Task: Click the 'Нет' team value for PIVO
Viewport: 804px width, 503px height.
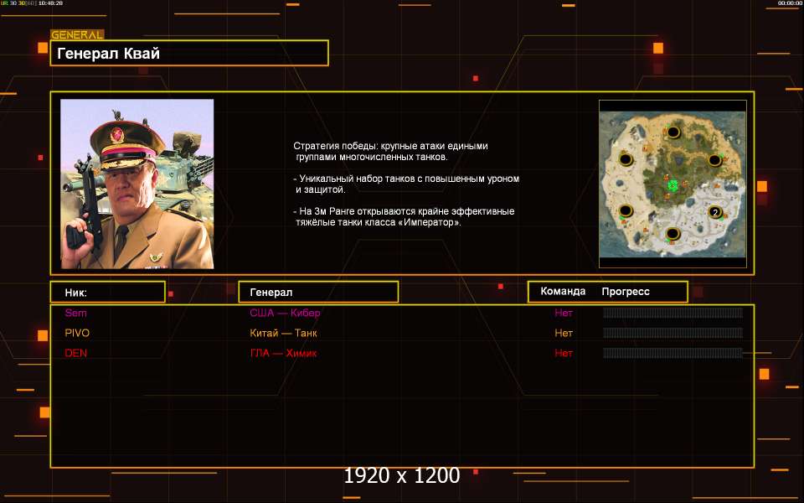Action: coord(564,333)
